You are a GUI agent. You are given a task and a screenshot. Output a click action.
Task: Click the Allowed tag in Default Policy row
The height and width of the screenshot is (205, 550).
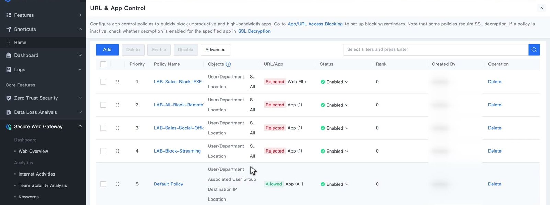click(x=274, y=184)
